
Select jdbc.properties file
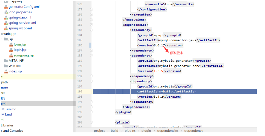20,12
